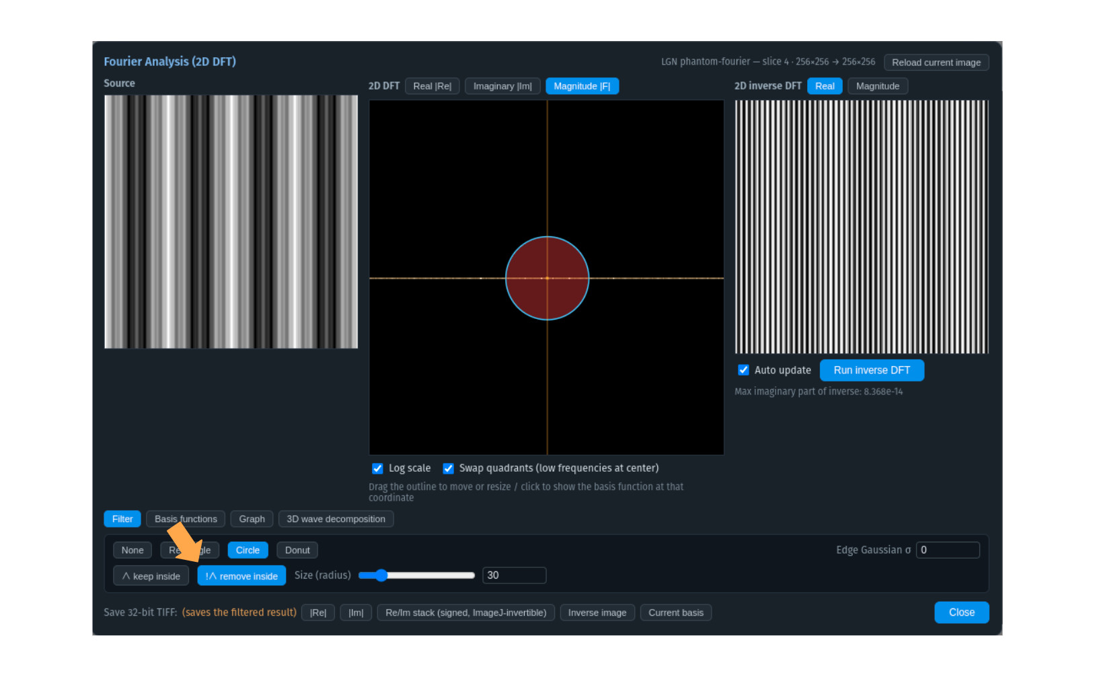Click the Source image preview
This screenshot has width=1093, height=681.
tap(231, 221)
